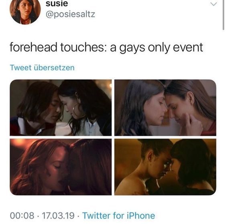Click the Twitter for iPhone source link
Viewport: 226px width, 224px height.
[119, 216]
